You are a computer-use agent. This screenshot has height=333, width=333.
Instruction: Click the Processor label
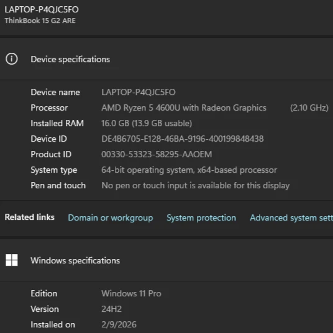click(49, 107)
